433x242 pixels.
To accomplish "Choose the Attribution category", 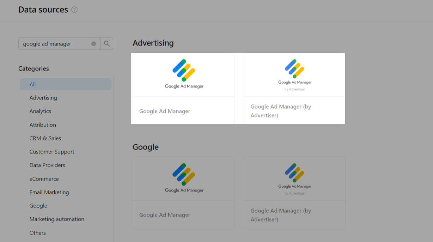I will [43, 125].
